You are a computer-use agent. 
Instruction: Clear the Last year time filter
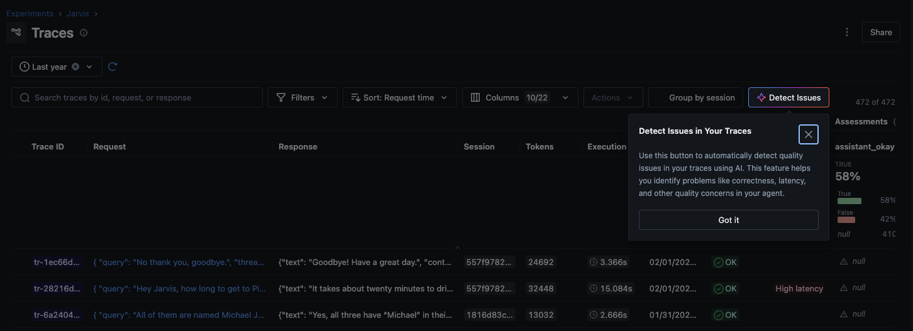coord(75,67)
